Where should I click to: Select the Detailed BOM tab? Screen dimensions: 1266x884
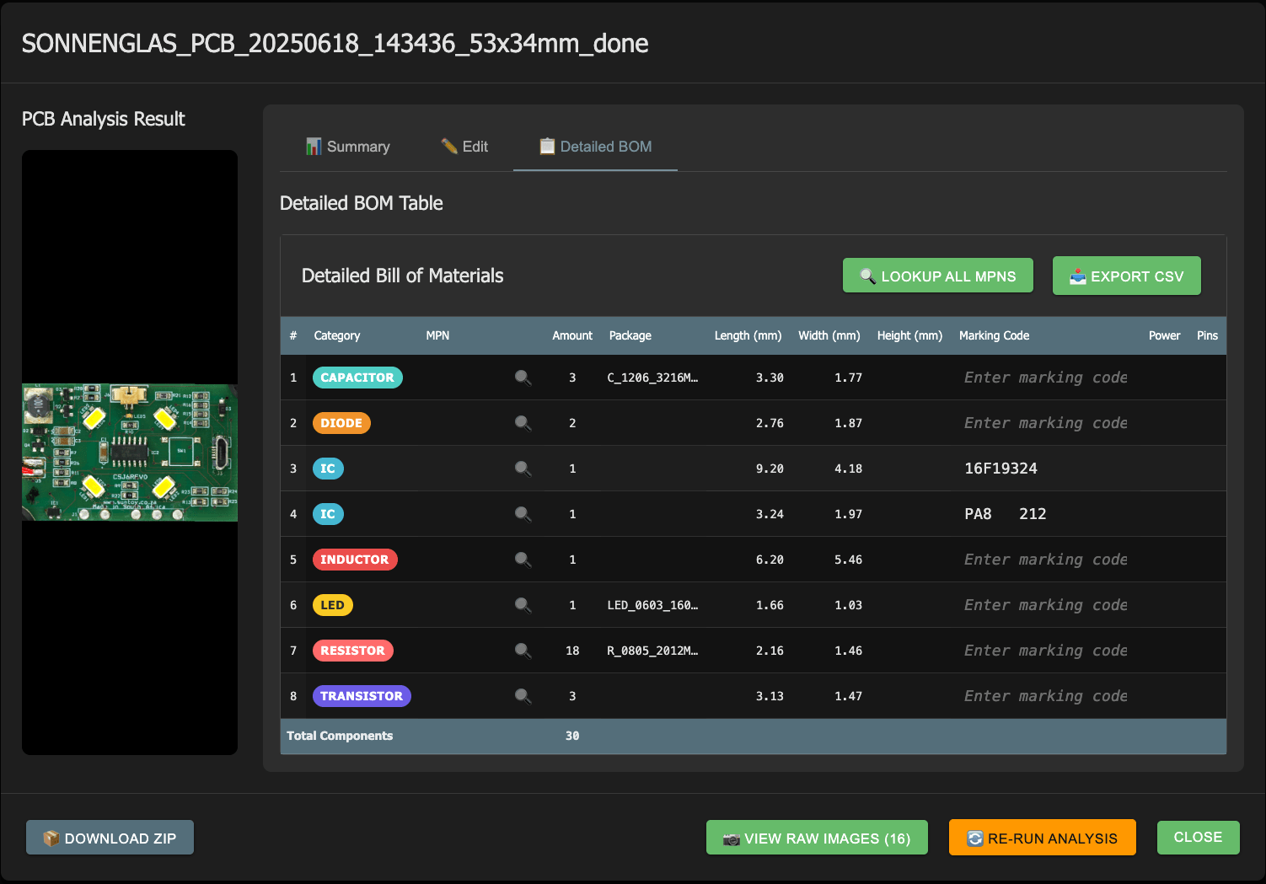pos(595,147)
